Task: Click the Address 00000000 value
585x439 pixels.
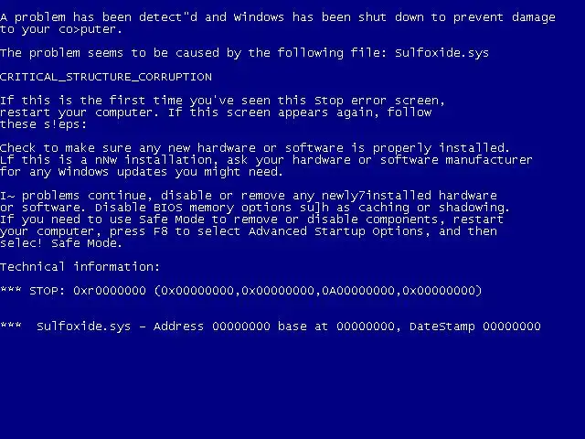Action: click(x=211, y=327)
